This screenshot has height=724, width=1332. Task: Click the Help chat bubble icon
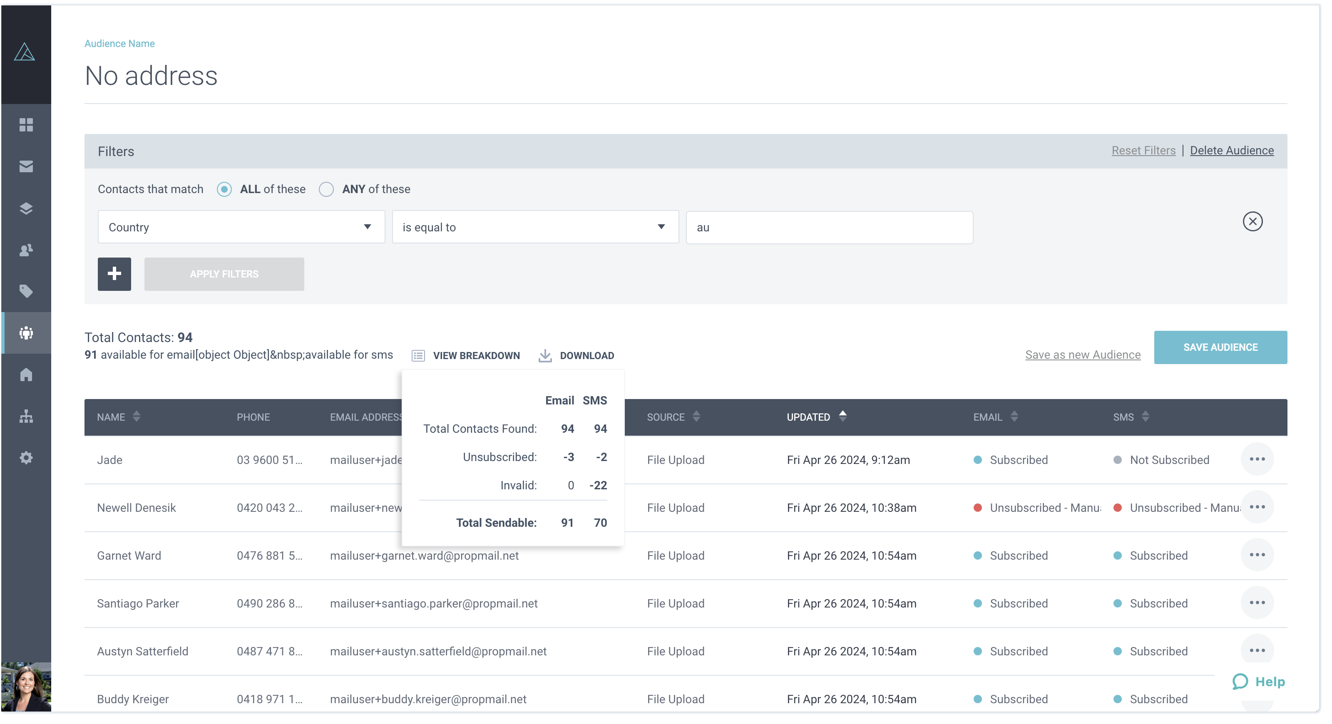(x=1240, y=682)
